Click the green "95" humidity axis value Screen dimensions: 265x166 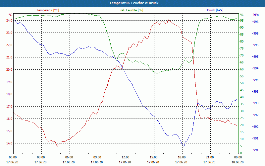[x=242, y=21]
